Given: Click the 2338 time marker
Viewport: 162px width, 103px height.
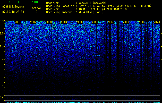Looking at the screenshot, I should tap(126, 22).
